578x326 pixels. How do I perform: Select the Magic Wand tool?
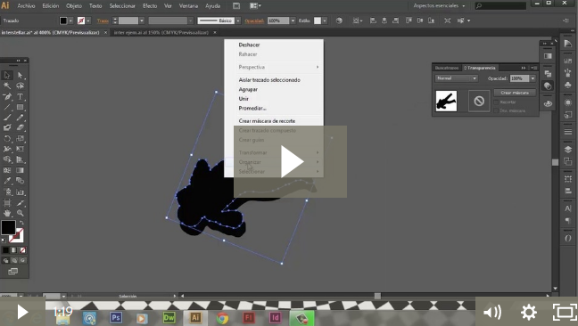[7, 86]
